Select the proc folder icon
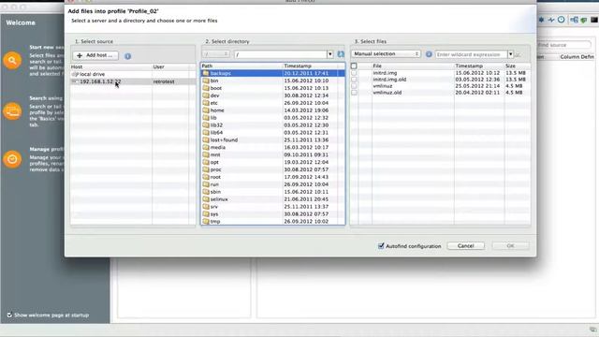This screenshot has width=599, height=337. (x=206, y=169)
